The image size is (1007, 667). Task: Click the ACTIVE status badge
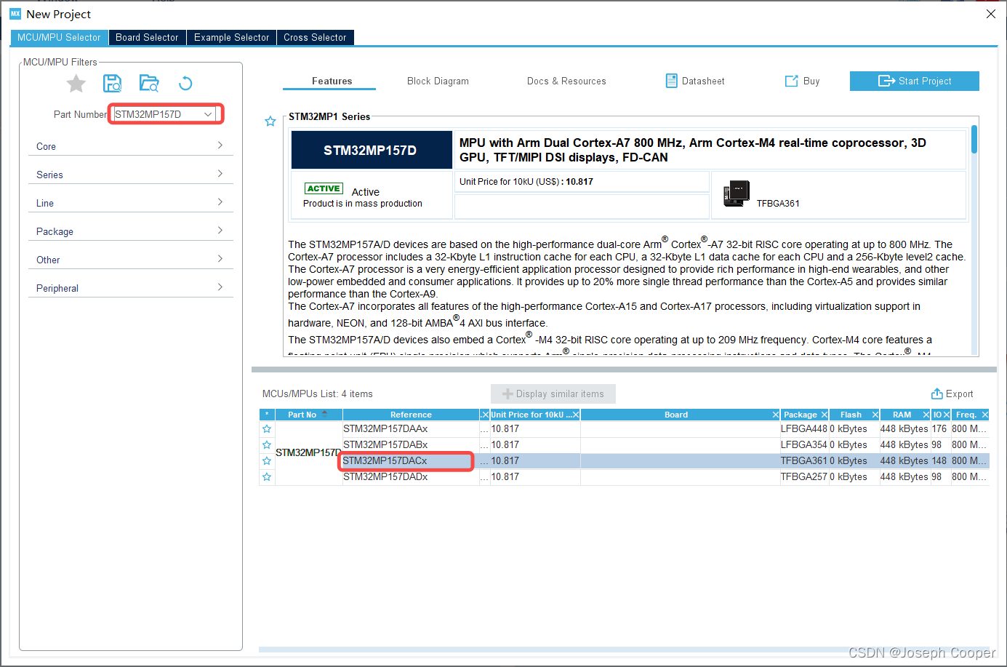pyautogui.click(x=324, y=188)
